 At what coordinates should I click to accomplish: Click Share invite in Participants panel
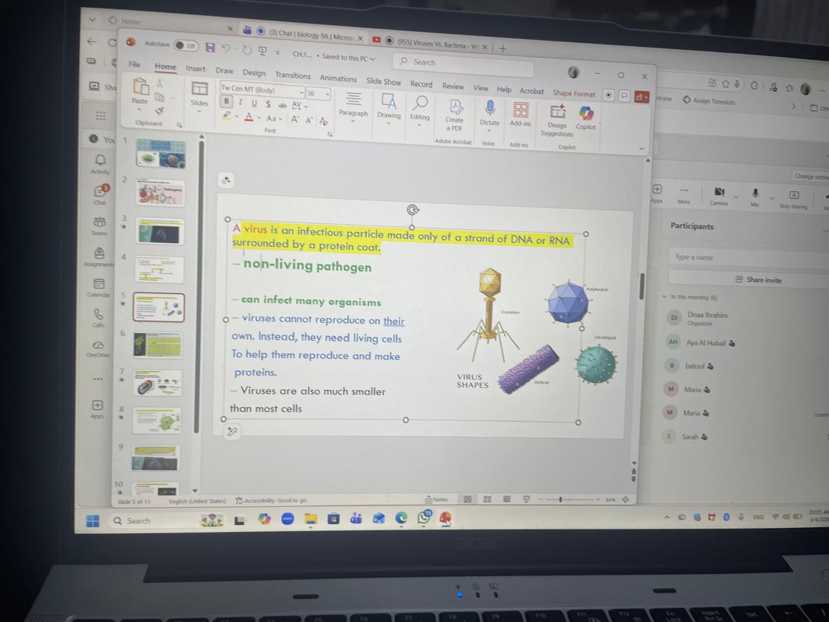(758, 280)
